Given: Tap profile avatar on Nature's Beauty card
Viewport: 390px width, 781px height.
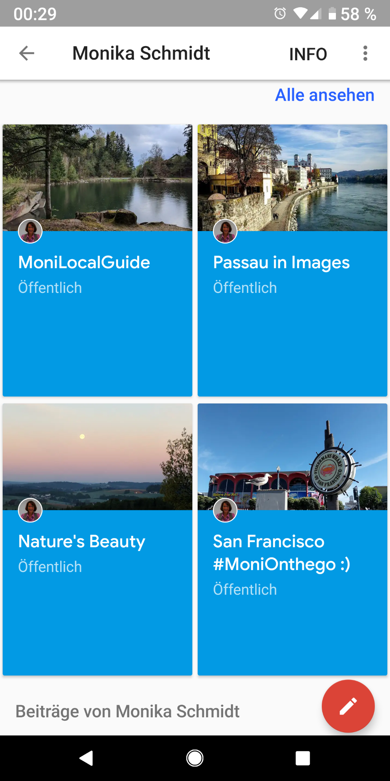Looking at the screenshot, I should click(x=30, y=510).
